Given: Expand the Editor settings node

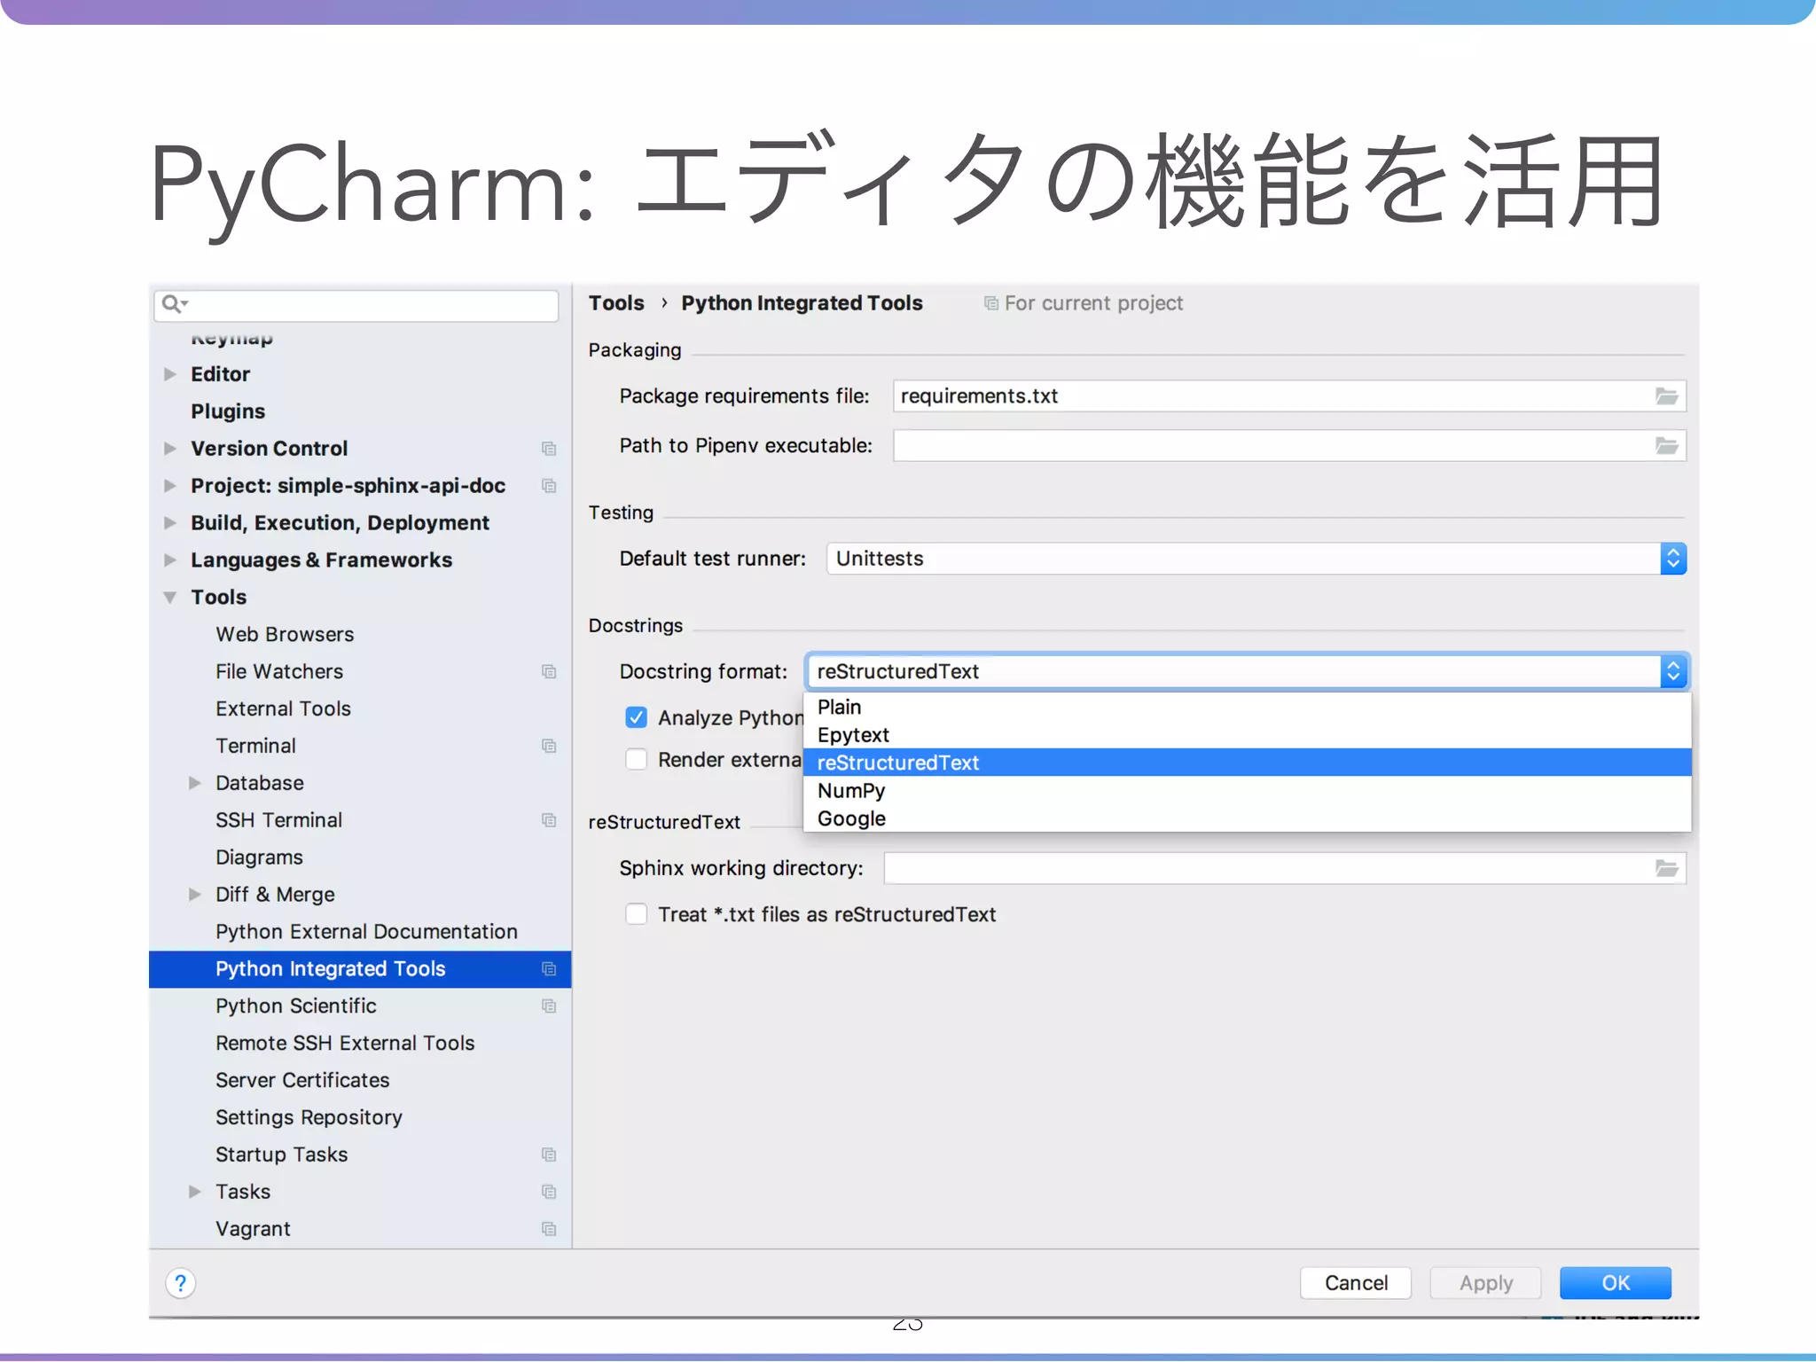Looking at the screenshot, I should [170, 374].
